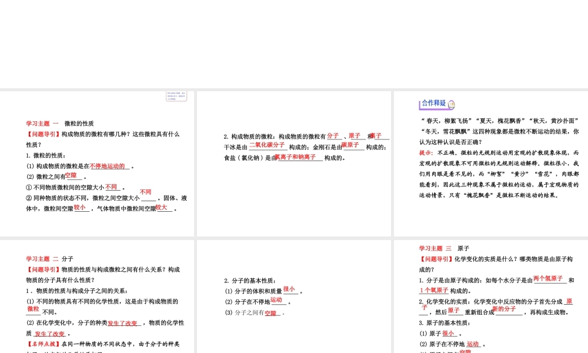Click the red answer 两个氢原子
The image size is (588, 353).
pos(548,278)
